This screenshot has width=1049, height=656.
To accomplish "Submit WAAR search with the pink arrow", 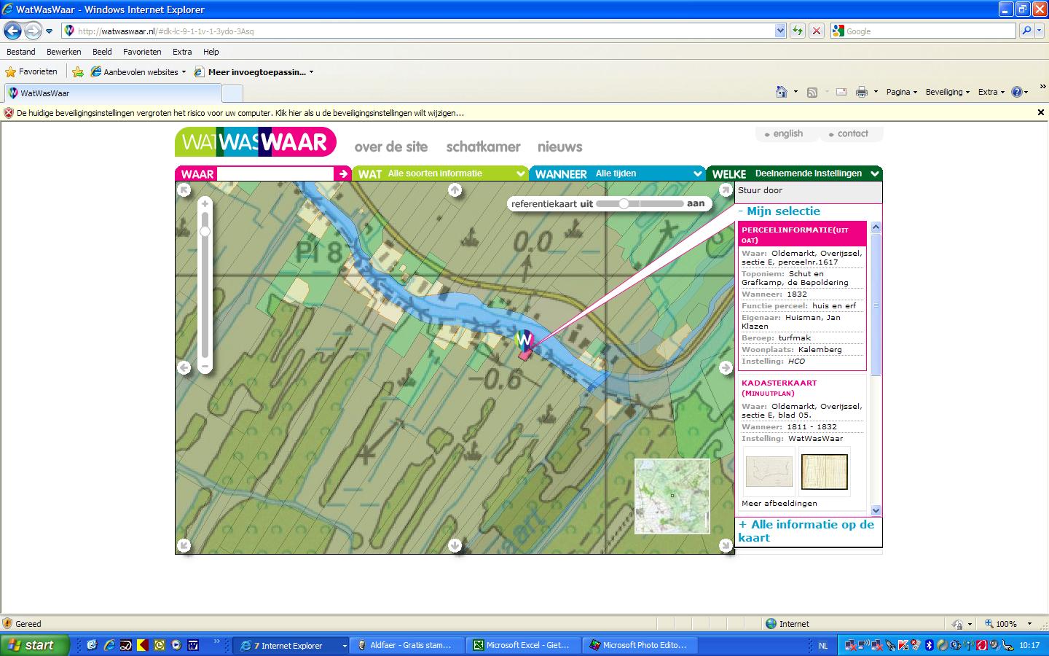I will [x=343, y=173].
